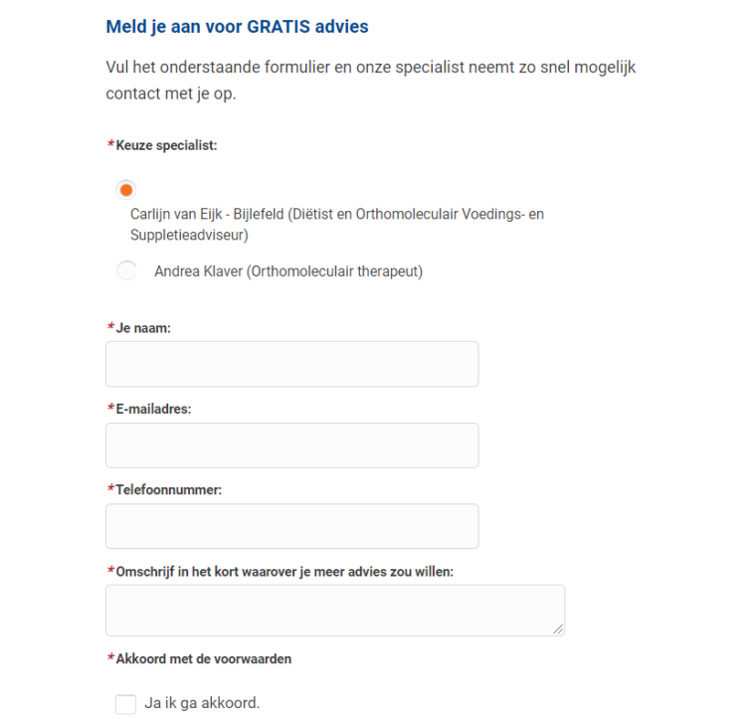The height and width of the screenshot is (719, 748).
Task: Click the 'Omschrijf in het kort' field label
Action: (x=285, y=571)
